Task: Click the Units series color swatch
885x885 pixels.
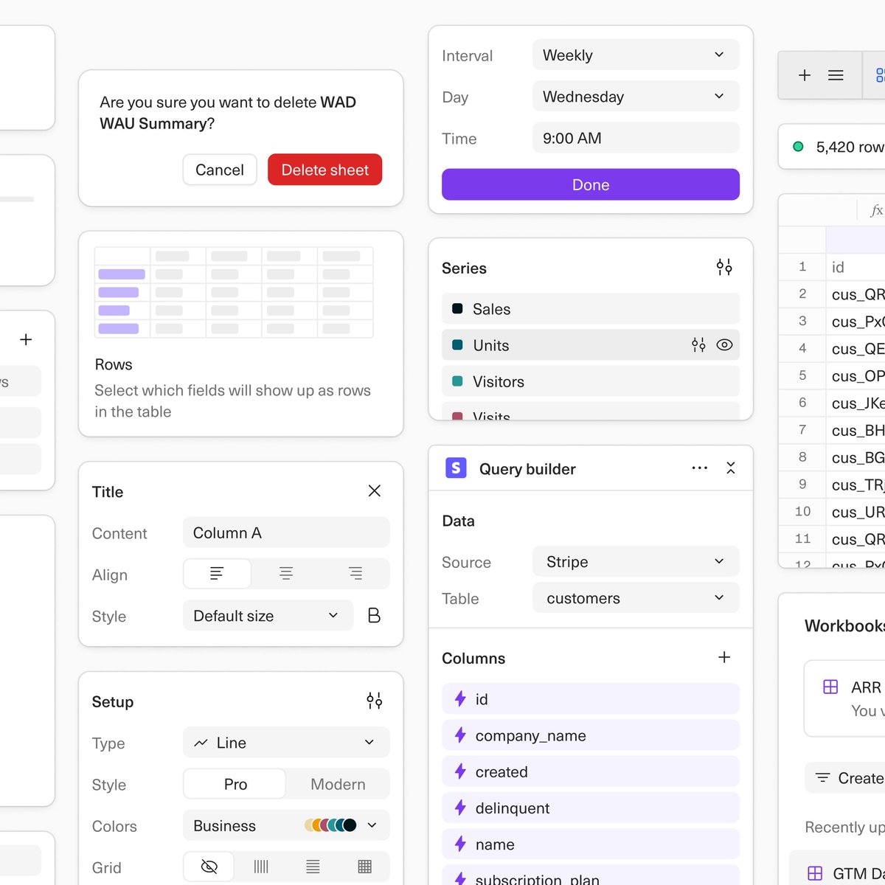Action: [x=457, y=345]
